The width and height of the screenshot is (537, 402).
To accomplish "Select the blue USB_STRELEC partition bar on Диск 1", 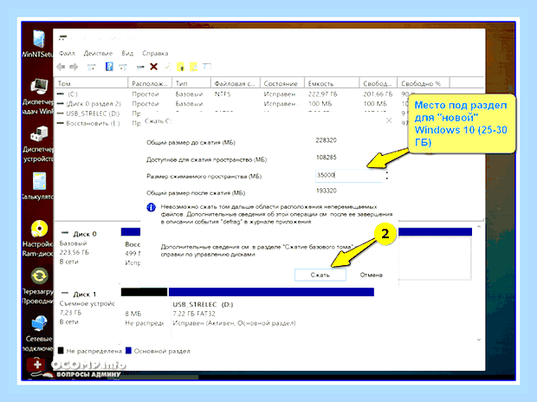I will 271,292.
